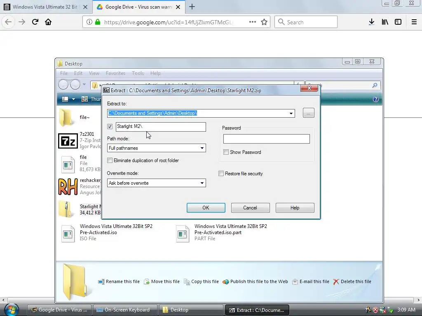Open a new browser tab
The width and height of the screenshot is (422, 316).
click(x=192, y=7)
